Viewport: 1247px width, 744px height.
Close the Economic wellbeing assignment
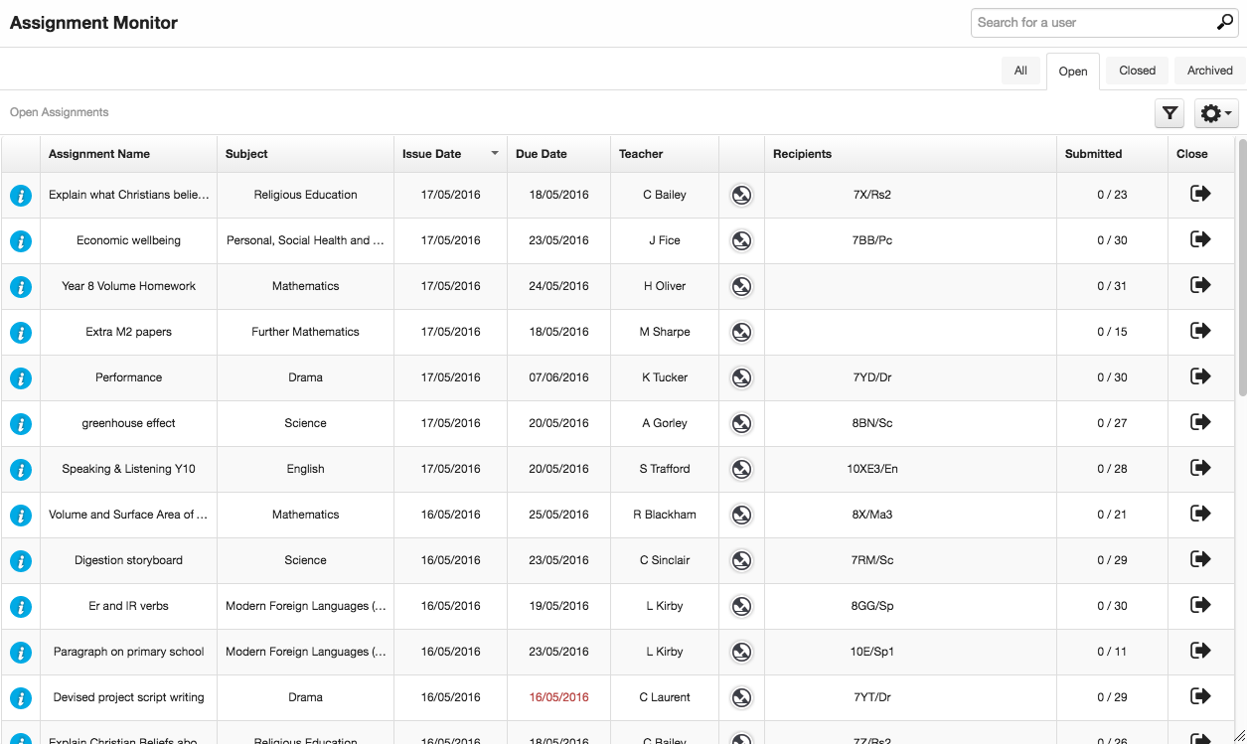click(1200, 239)
